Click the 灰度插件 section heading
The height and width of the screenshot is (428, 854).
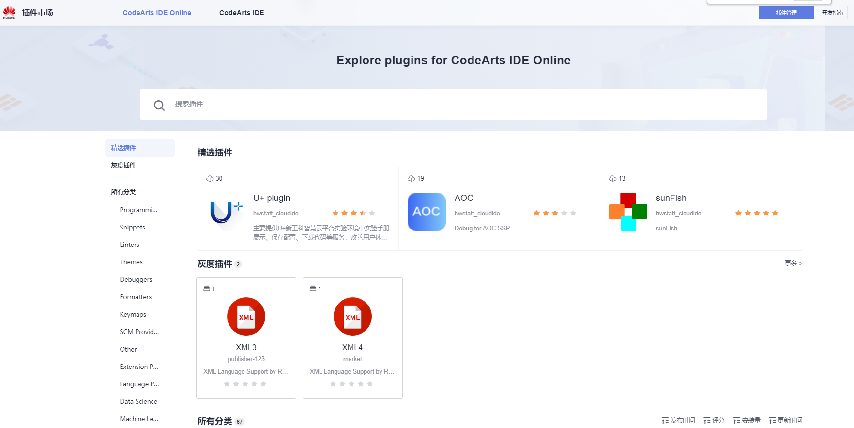214,264
